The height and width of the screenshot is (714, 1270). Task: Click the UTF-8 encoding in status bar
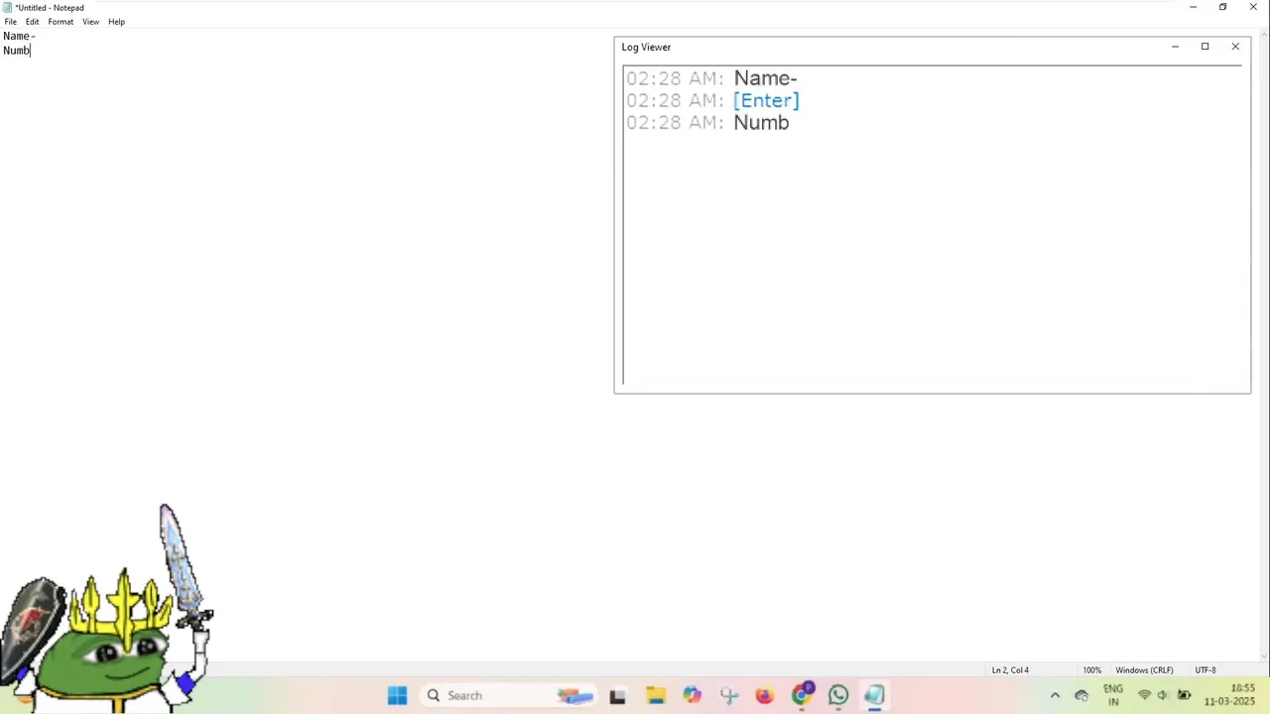point(1206,670)
